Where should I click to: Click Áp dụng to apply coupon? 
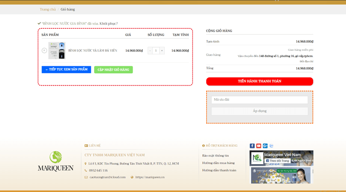tap(259, 111)
